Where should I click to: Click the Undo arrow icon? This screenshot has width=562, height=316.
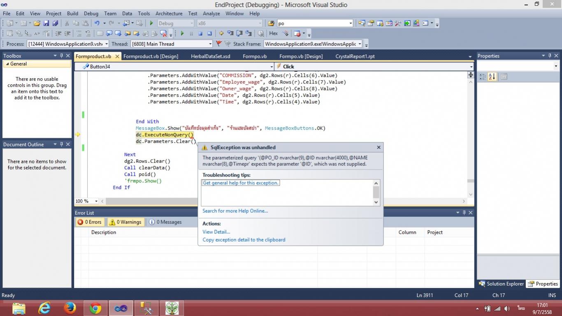coord(97,23)
